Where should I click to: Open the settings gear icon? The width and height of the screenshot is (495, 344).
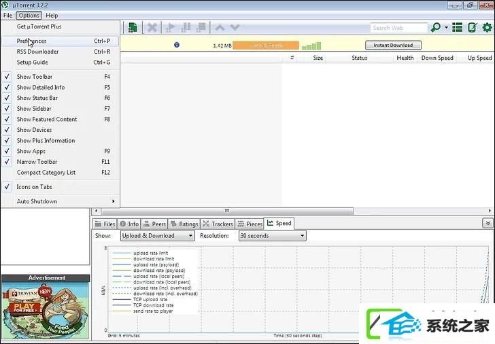[x=487, y=27]
